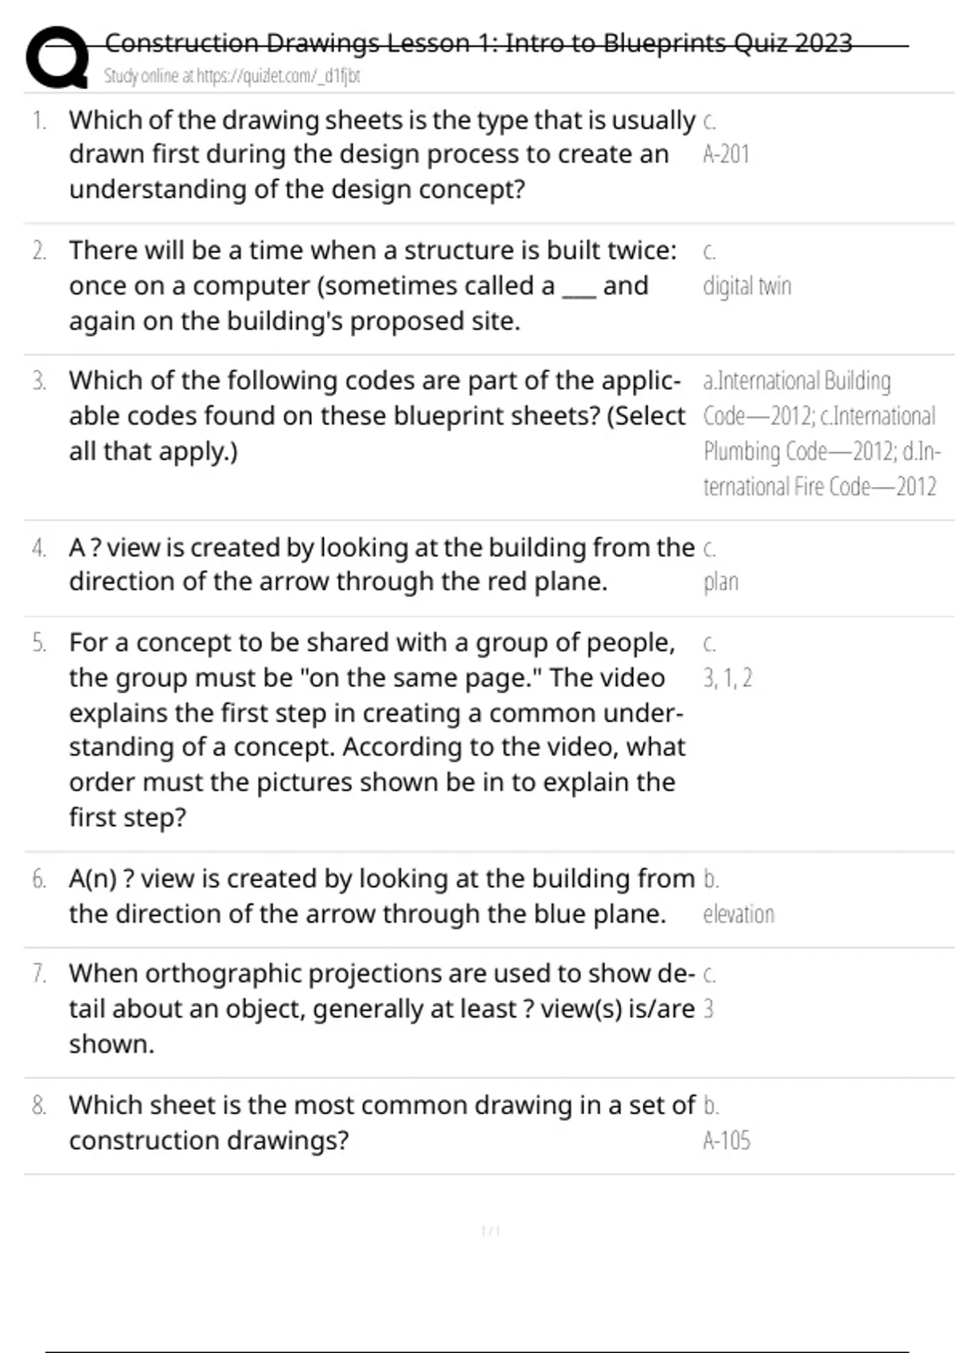Viewport: 955px width, 1353px height.
Task: Open the quizlet.com study online link
Action: tap(232, 76)
